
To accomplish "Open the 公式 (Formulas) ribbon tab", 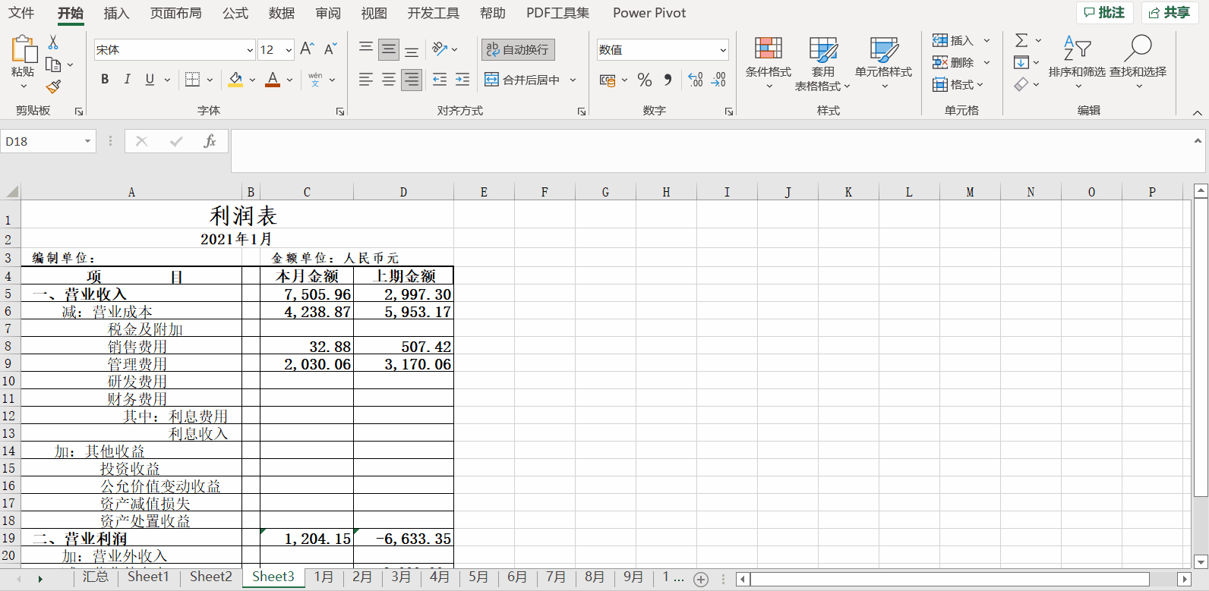I will point(235,13).
